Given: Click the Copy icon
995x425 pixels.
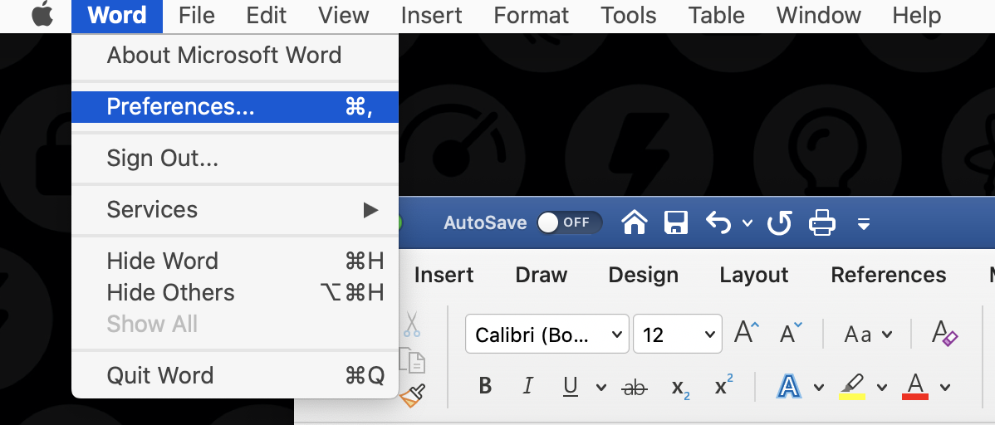Looking at the screenshot, I should tap(412, 359).
